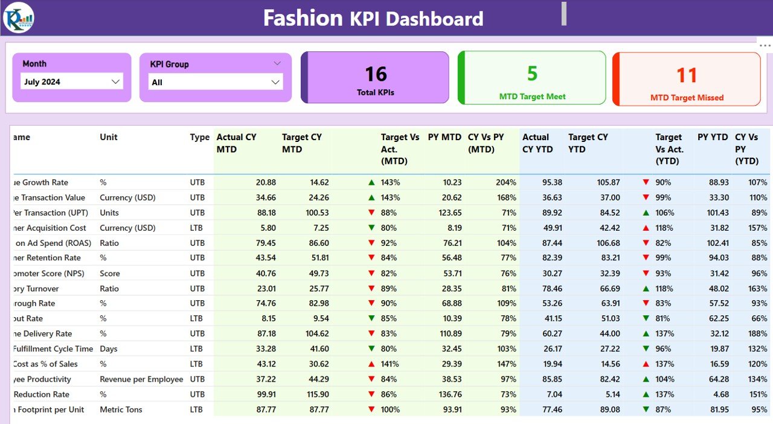Screen dimensions: 773x424
Task: Click red down arrow next to 37.00
Action: pyautogui.click(x=646, y=198)
